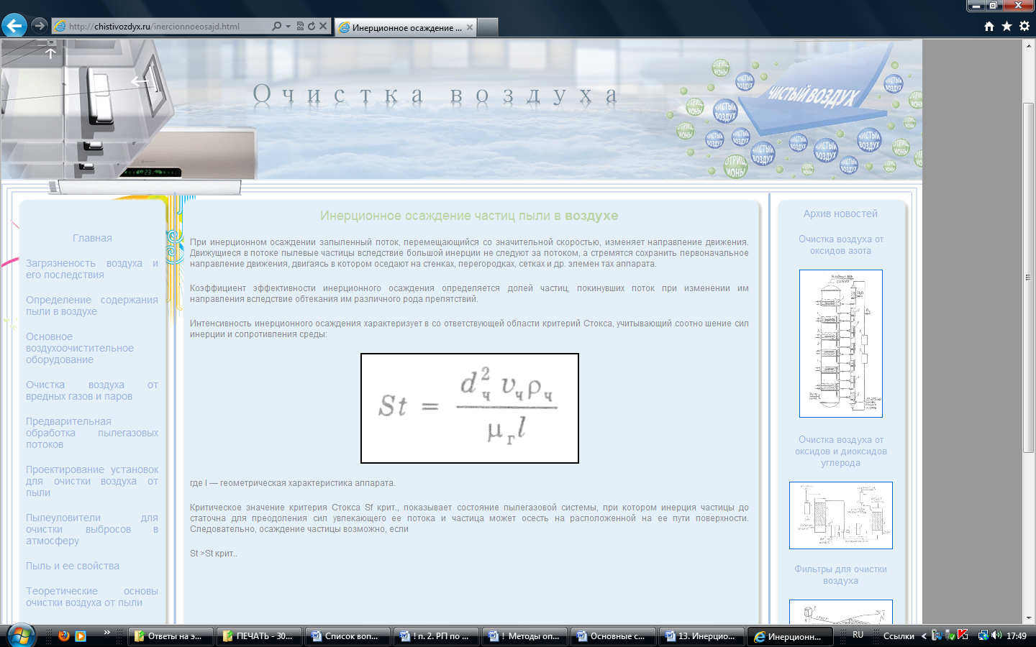
Task: Open 'Определение содержания пыли в воздухе' link
Action: [x=92, y=306]
